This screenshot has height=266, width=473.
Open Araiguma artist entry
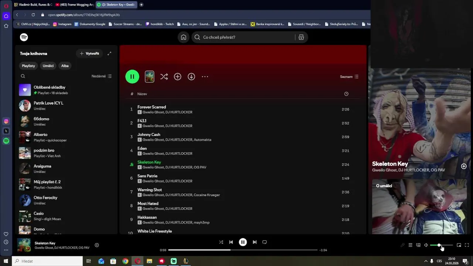67,169
